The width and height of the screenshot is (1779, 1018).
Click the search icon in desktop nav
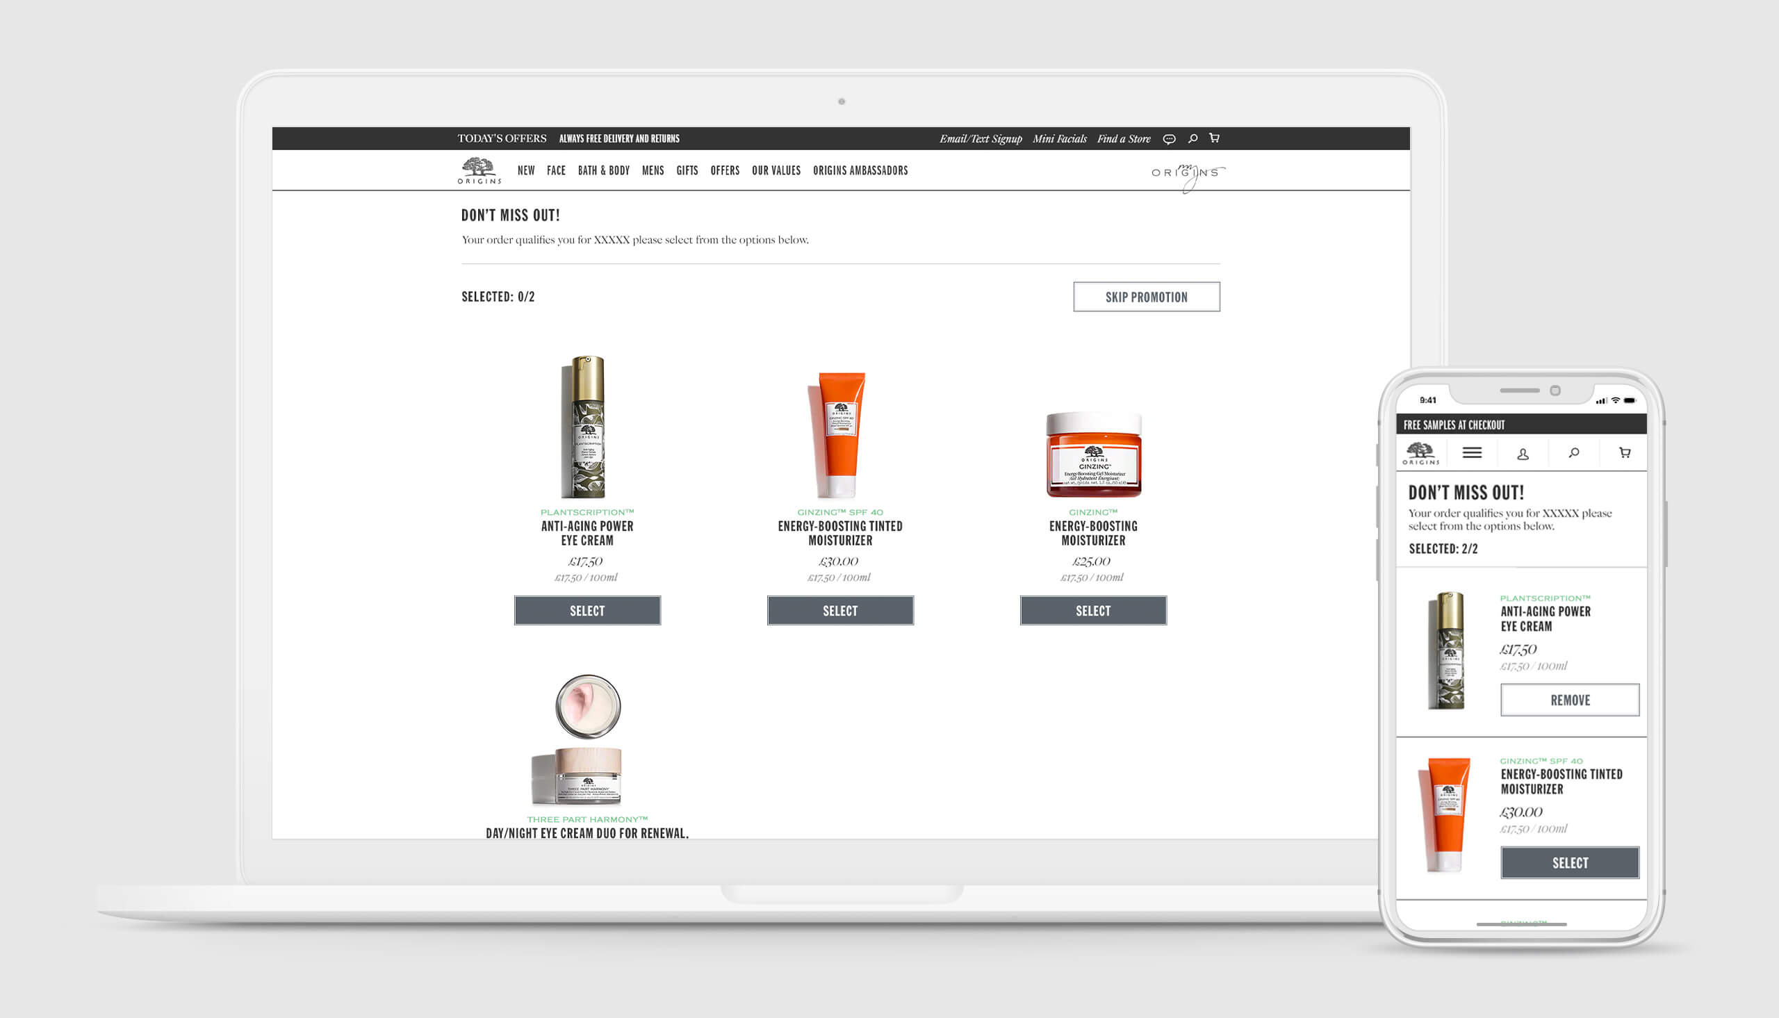pyautogui.click(x=1192, y=138)
